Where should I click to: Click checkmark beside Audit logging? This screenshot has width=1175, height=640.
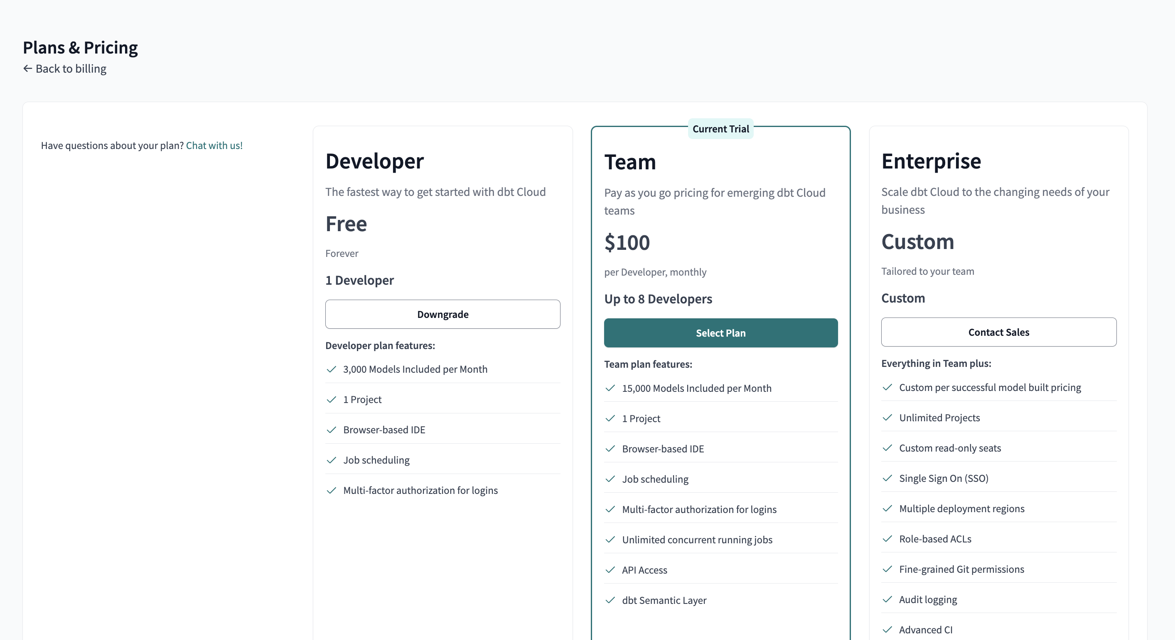[x=887, y=599]
